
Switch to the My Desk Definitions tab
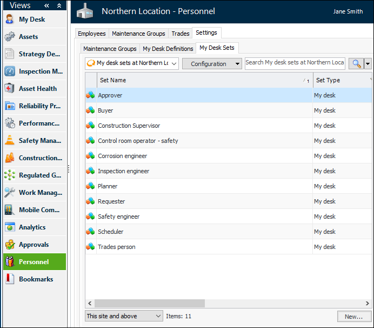tap(168, 49)
